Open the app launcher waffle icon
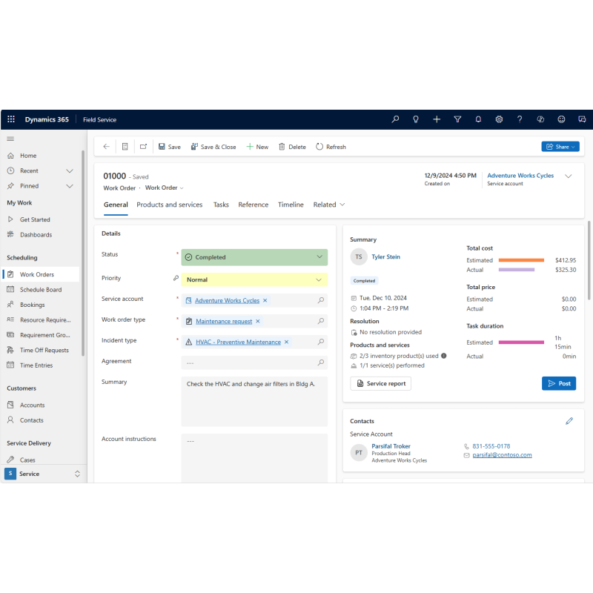 (x=11, y=119)
